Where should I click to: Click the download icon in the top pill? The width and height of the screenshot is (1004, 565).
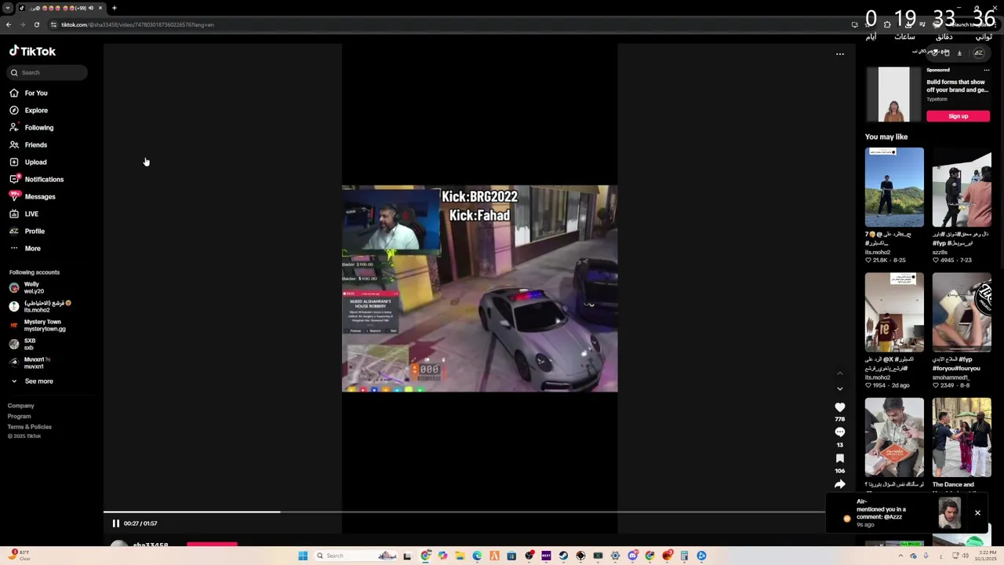[x=959, y=53]
